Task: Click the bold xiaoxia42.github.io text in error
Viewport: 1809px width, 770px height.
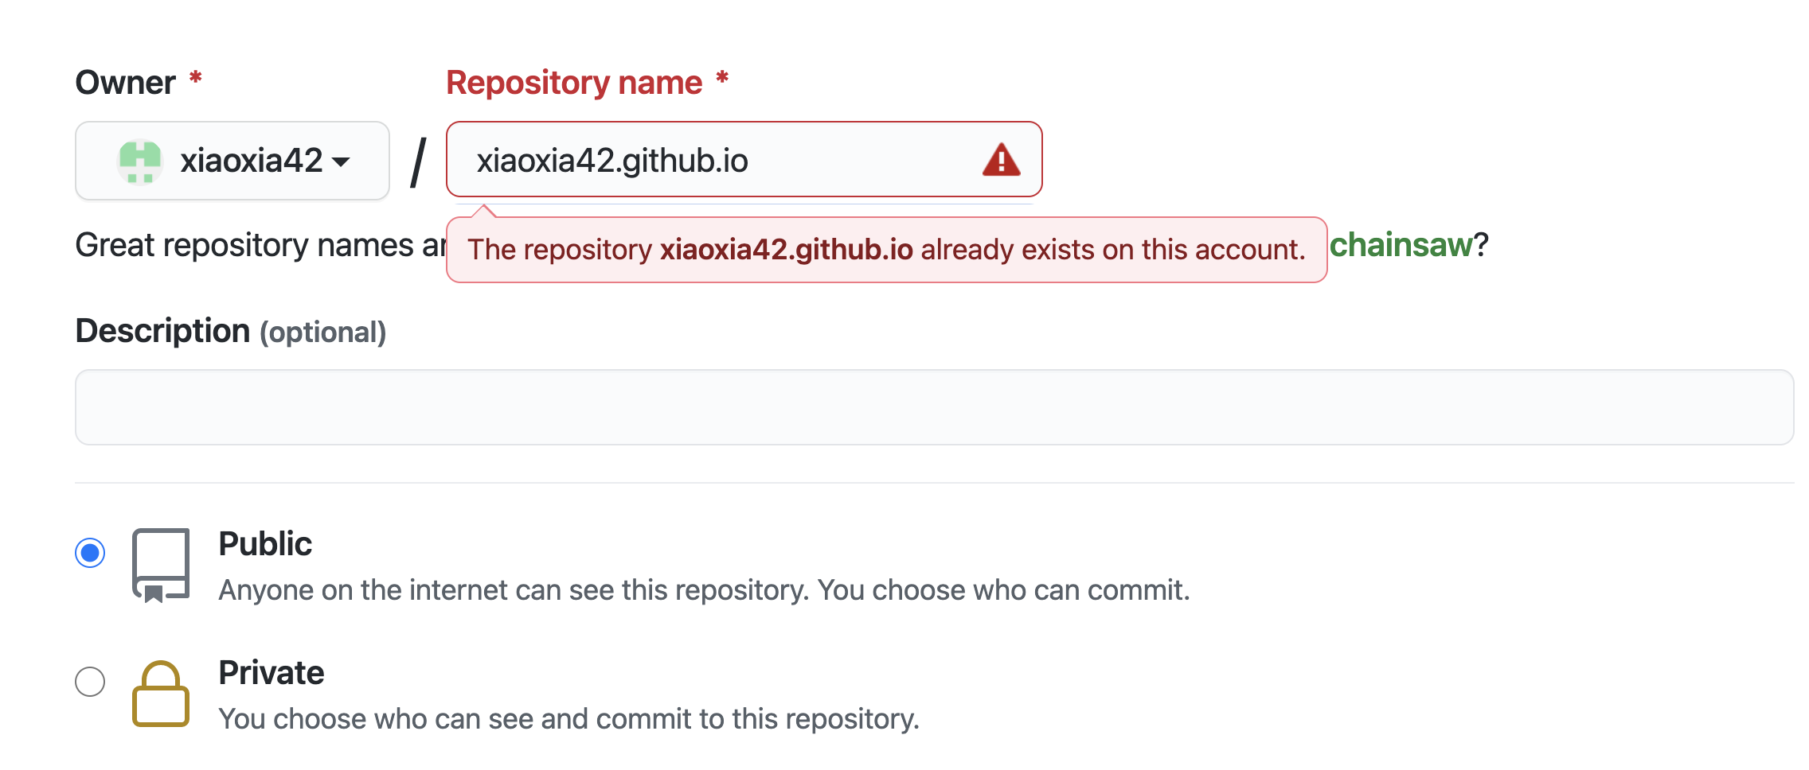Action: [786, 250]
